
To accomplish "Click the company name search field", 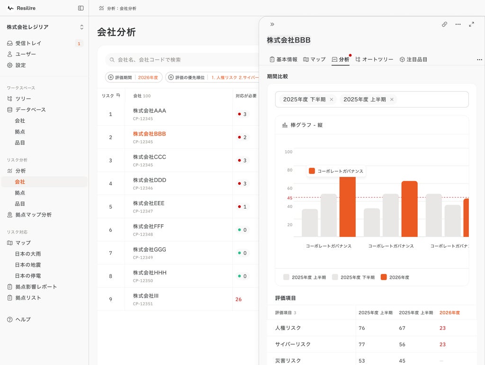I will click(x=182, y=59).
